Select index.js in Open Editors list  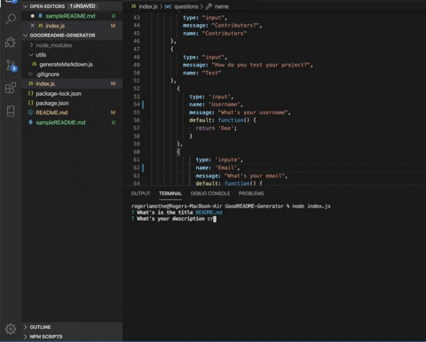click(55, 26)
